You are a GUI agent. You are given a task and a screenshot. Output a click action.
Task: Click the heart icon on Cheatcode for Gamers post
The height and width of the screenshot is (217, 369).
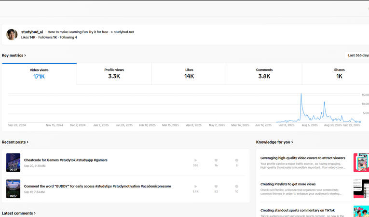click(x=216, y=160)
